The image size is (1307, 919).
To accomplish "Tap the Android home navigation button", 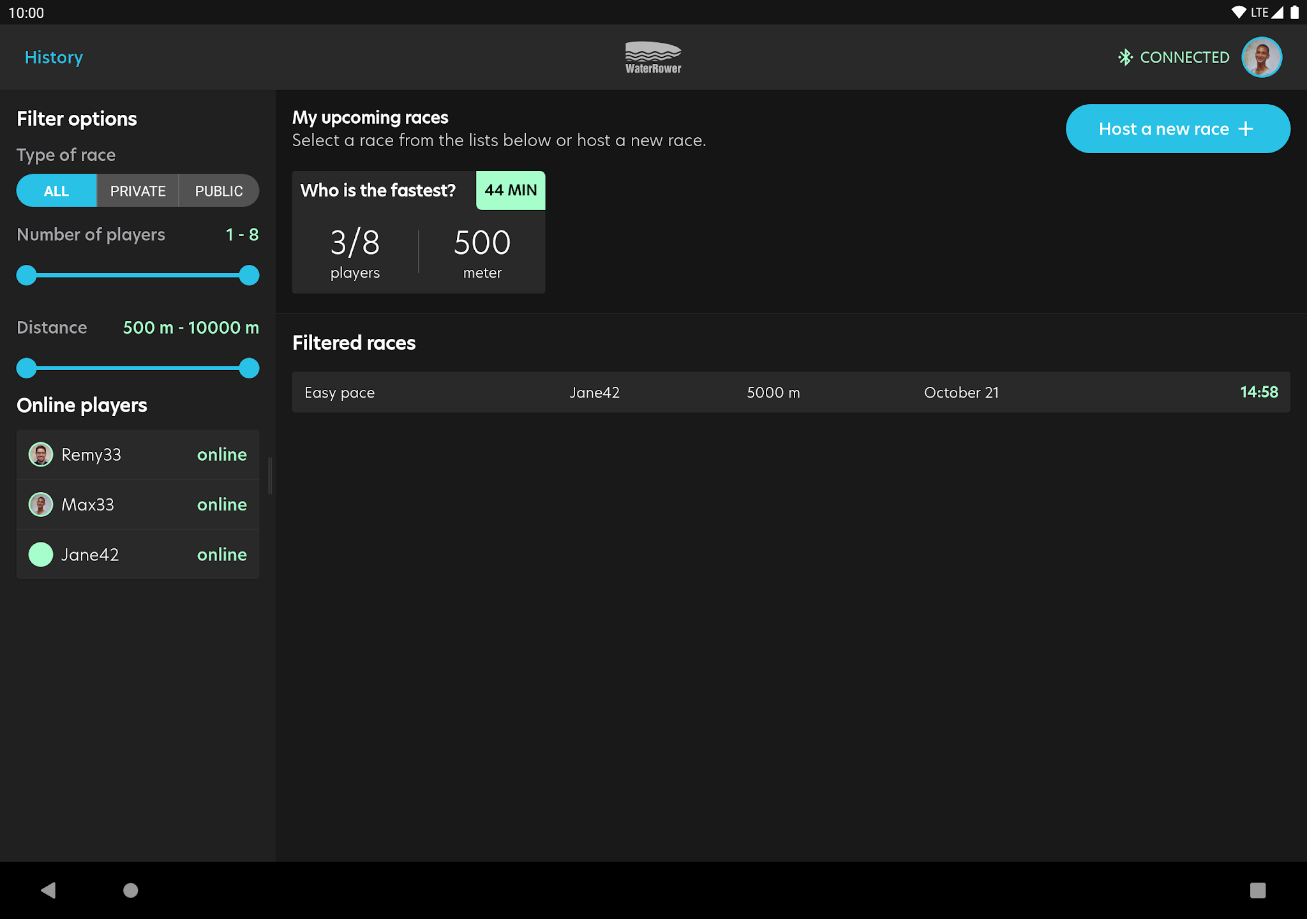I will tap(130, 890).
